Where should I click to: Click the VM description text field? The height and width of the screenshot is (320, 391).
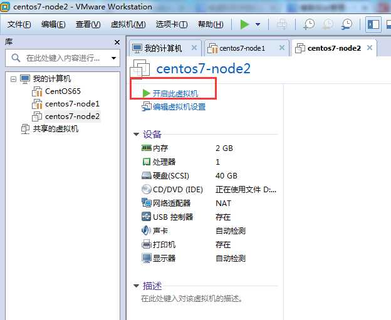click(x=192, y=298)
